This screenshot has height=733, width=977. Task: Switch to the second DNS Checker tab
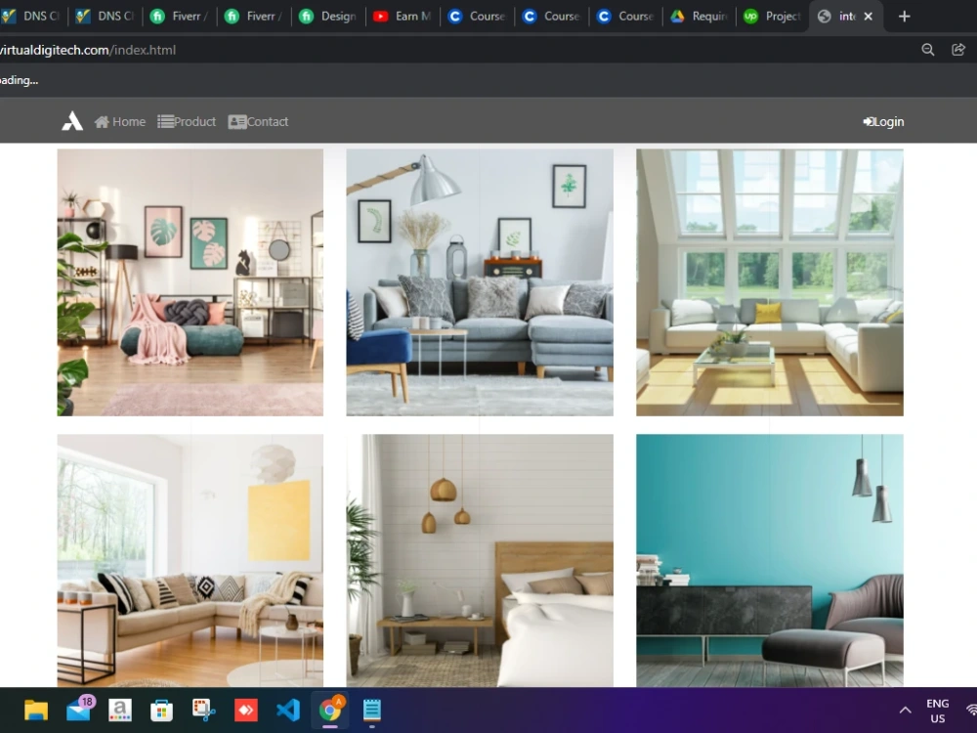(106, 17)
